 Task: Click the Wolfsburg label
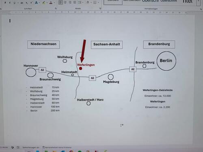(x=65, y=57)
